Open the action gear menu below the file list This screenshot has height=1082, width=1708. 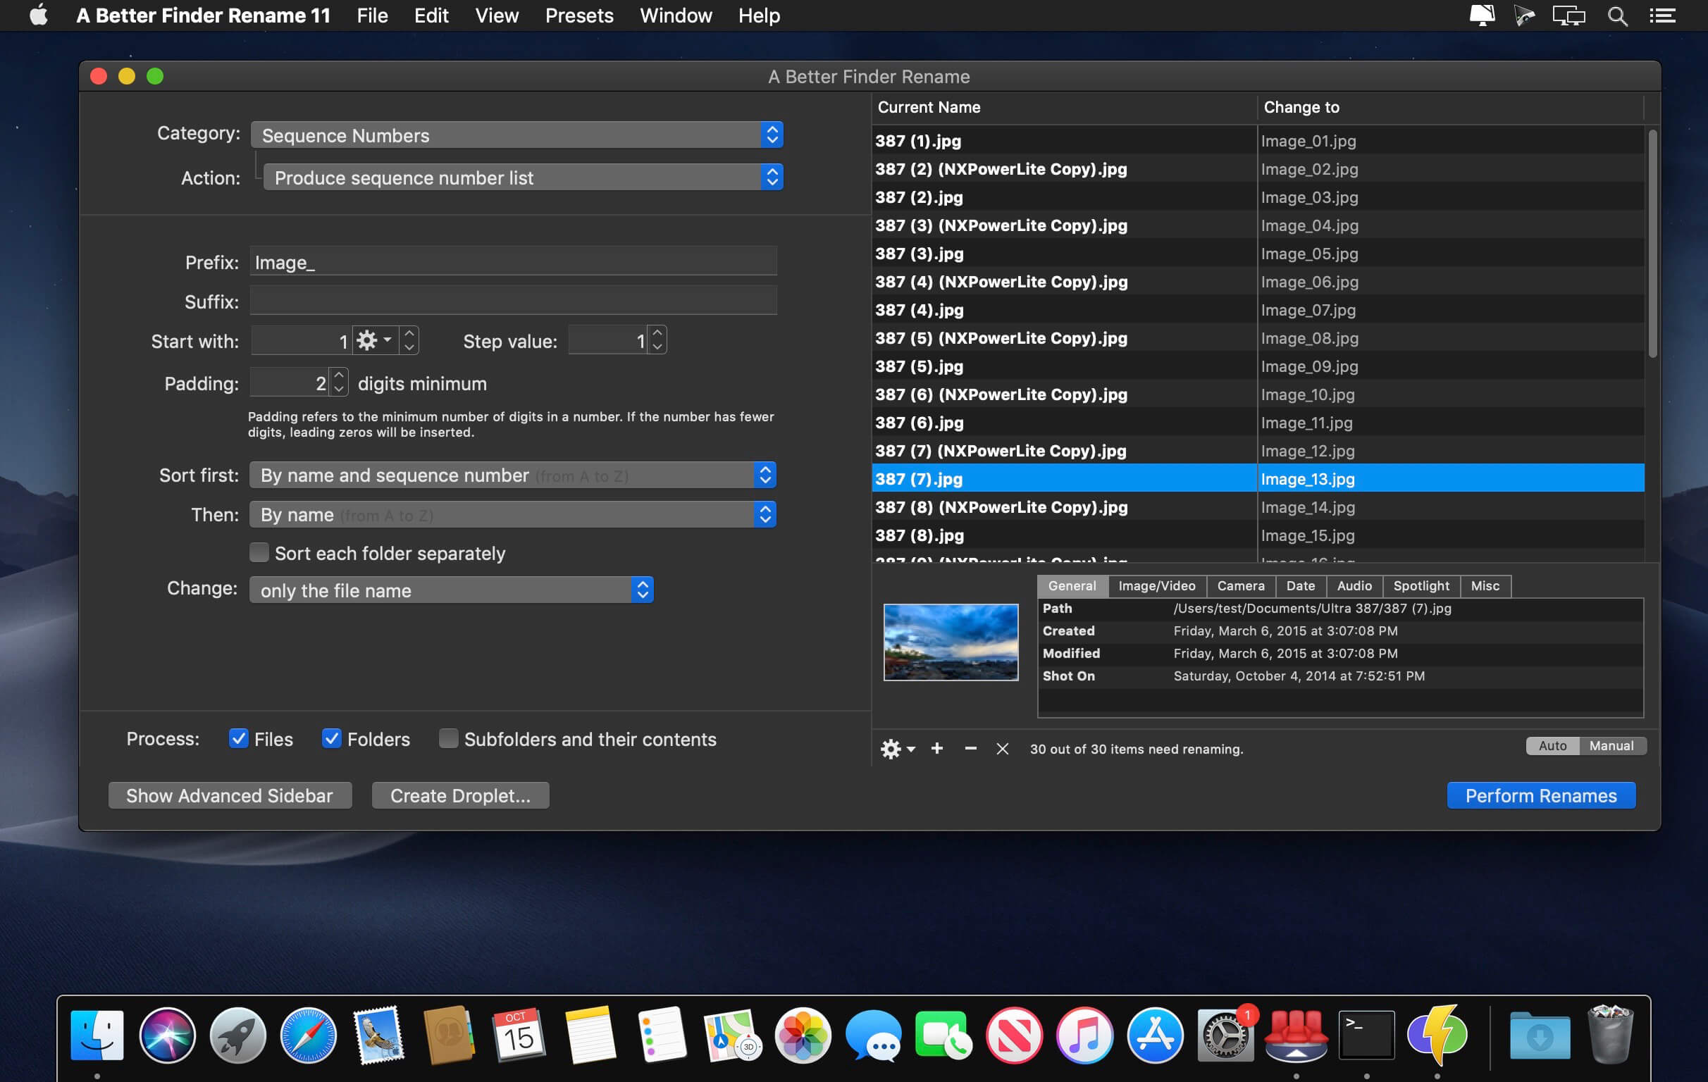pos(892,749)
